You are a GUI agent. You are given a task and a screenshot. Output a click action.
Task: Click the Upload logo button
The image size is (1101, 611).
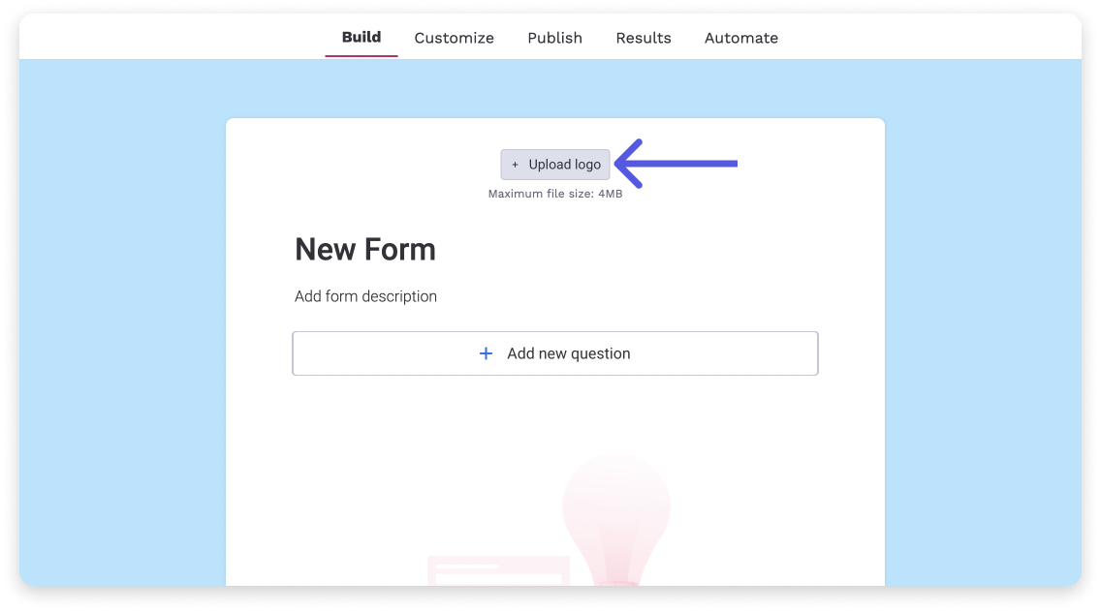click(x=555, y=165)
